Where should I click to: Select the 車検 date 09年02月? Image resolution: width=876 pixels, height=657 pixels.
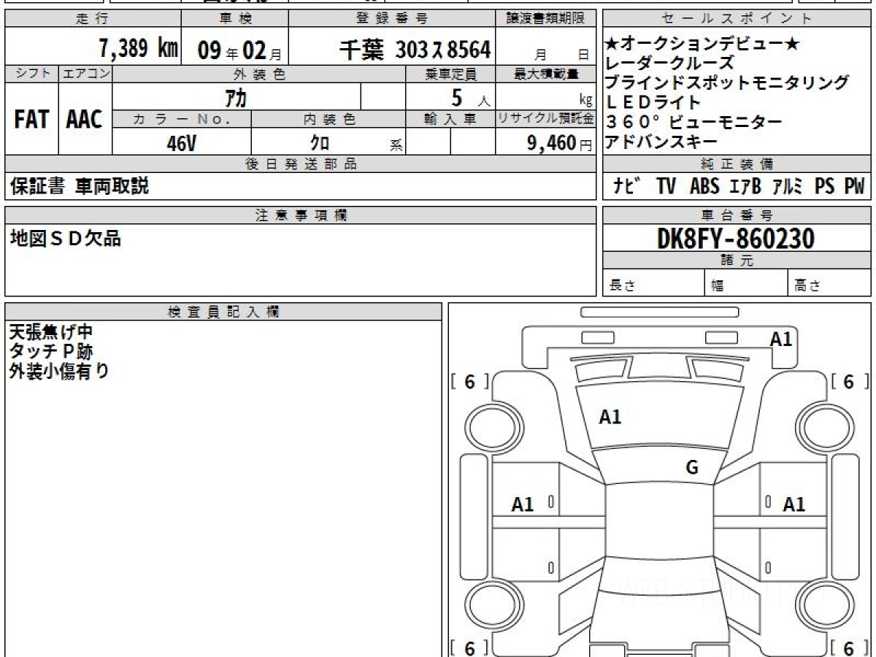point(239,50)
